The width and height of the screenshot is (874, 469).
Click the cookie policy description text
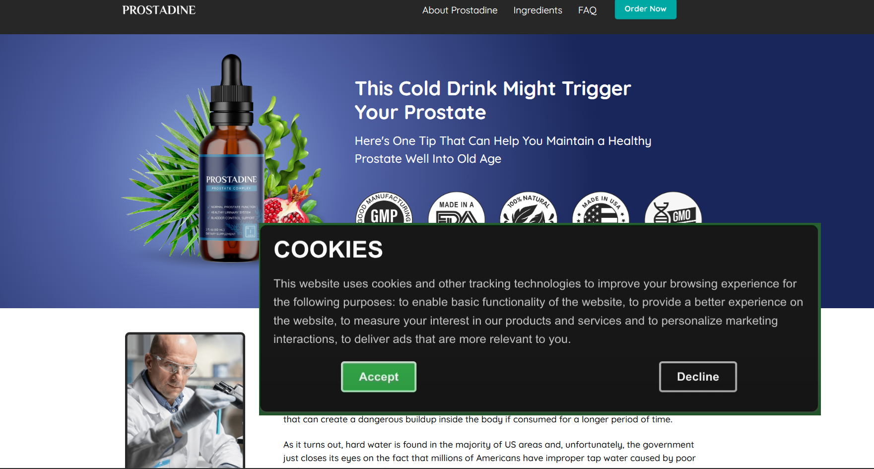point(538,311)
